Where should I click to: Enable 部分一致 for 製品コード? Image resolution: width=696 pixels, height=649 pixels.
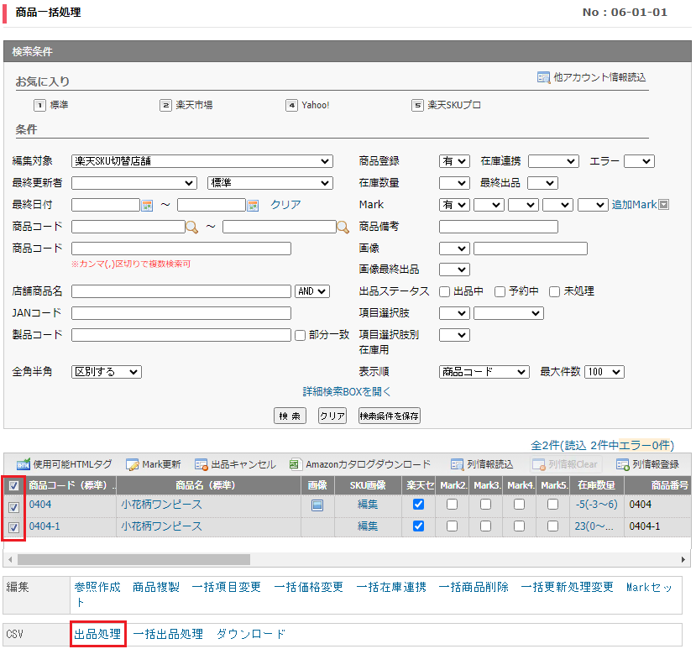coord(300,335)
